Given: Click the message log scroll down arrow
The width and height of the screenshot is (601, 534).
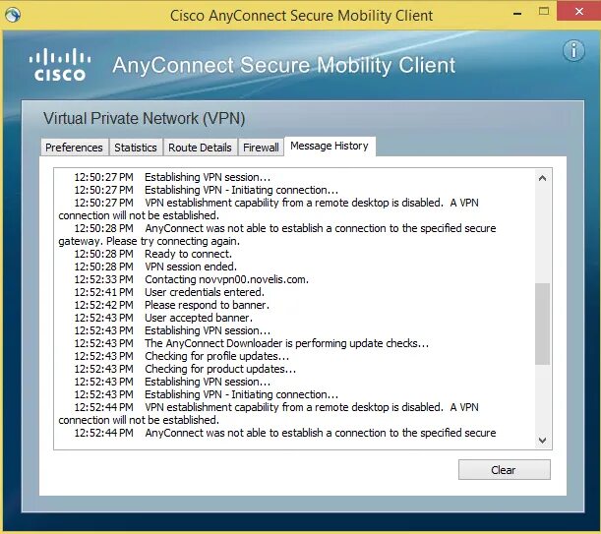Looking at the screenshot, I should [x=542, y=441].
